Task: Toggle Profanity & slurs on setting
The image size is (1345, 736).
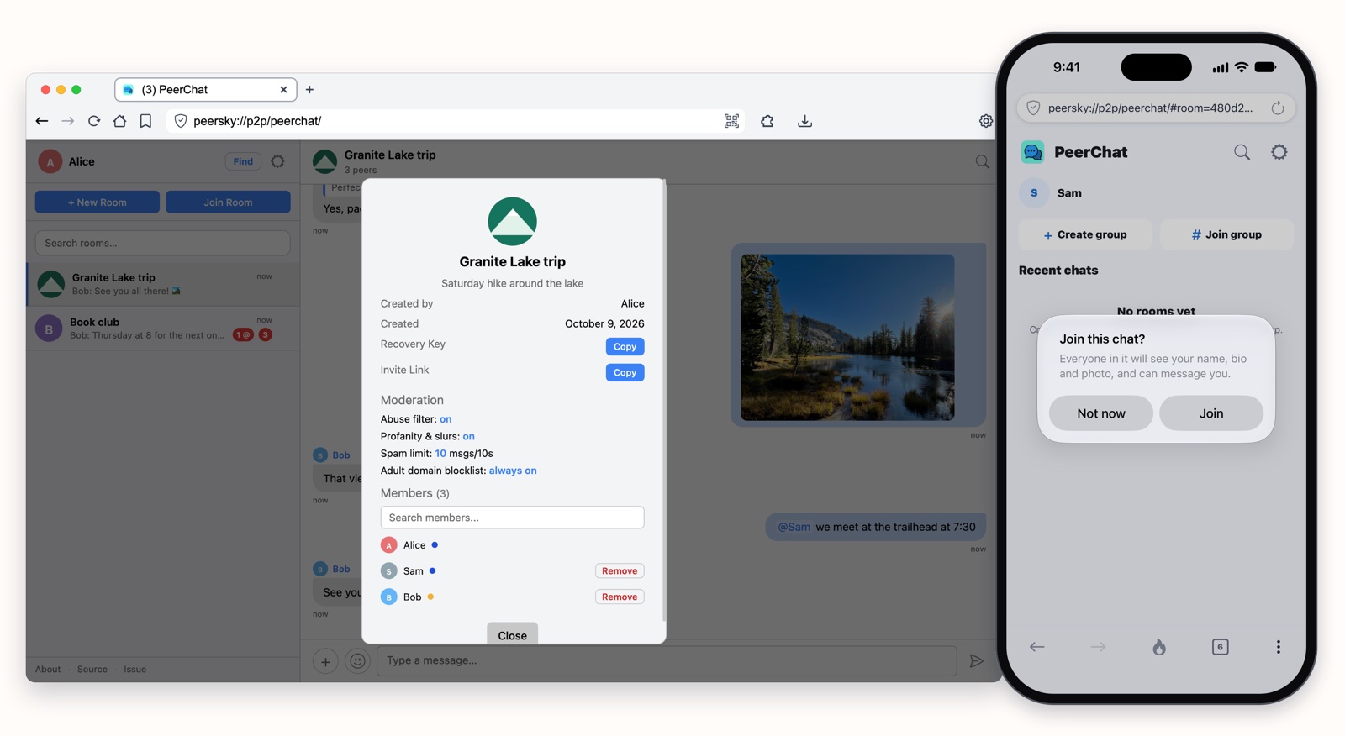Action: pos(468,436)
